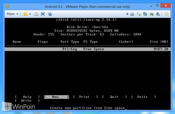Maximize the VMware Player window

157,6
